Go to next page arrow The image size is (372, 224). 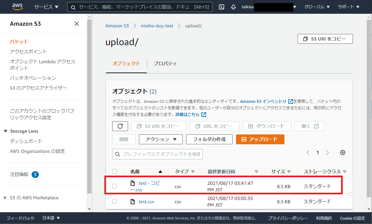point(328,153)
